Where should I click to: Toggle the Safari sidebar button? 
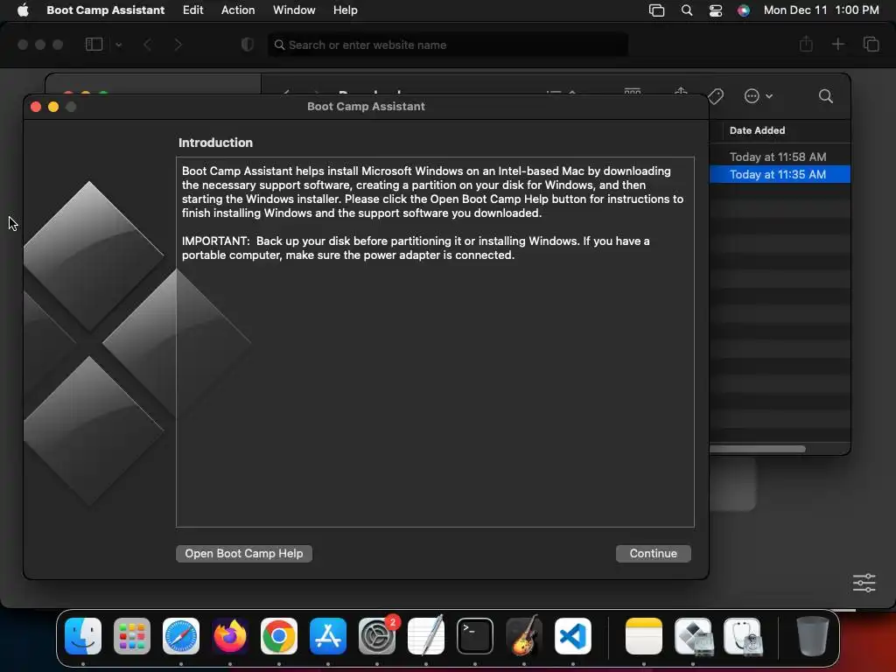pos(94,45)
